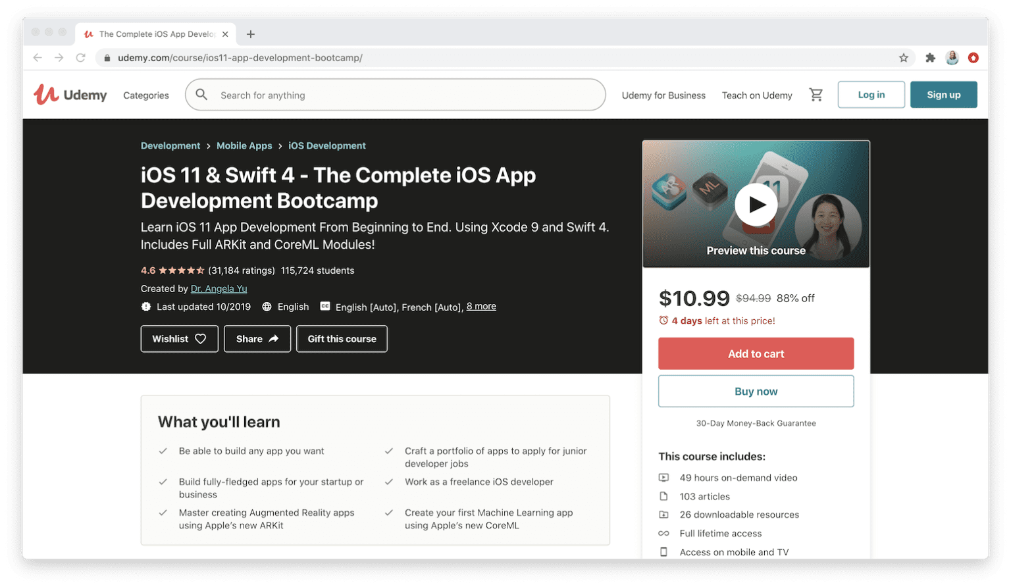Click the Wishlist button to save course
1011x587 pixels.
pyautogui.click(x=179, y=338)
